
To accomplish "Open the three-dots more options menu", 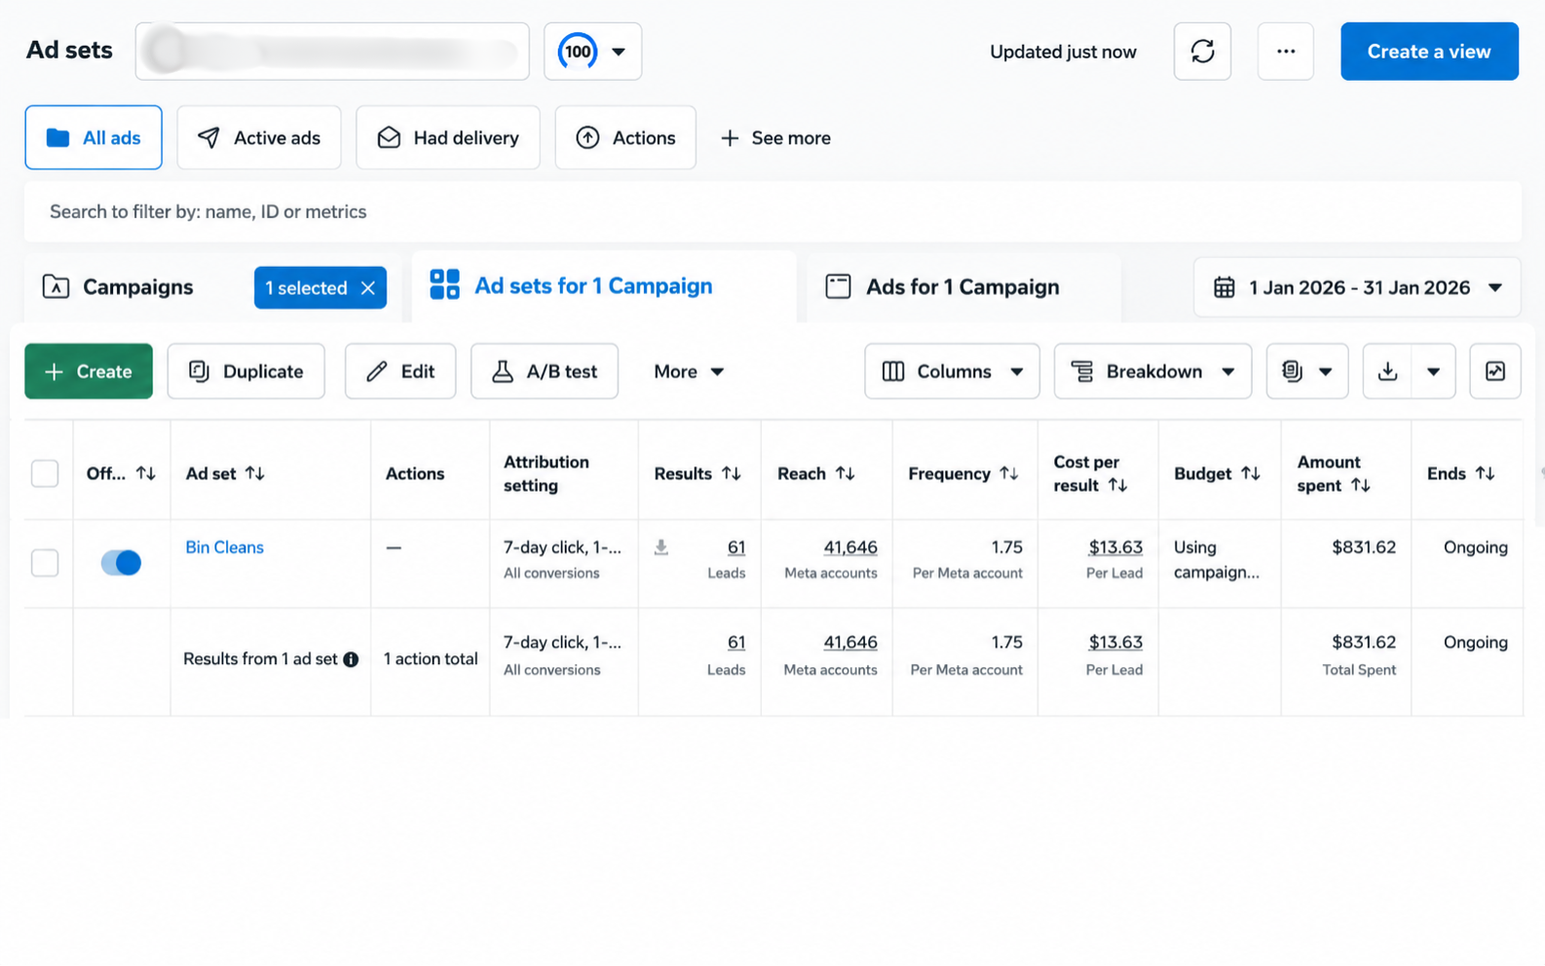I will (1285, 52).
